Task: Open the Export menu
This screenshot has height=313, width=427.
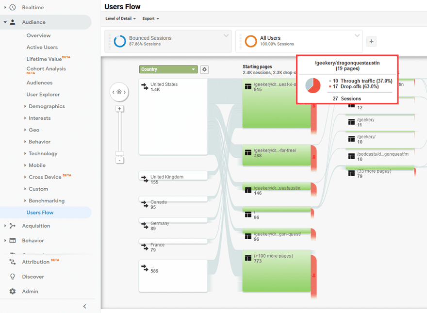Action: [150, 18]
